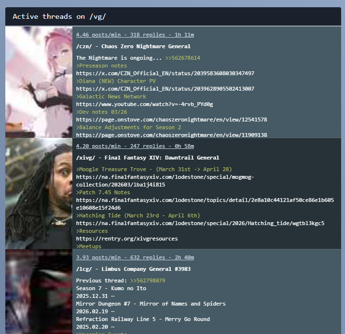Click the '>Meetups' greentext line
This screenshot has height=334, width=345.
pyautogui.click(x=89, y=246)
